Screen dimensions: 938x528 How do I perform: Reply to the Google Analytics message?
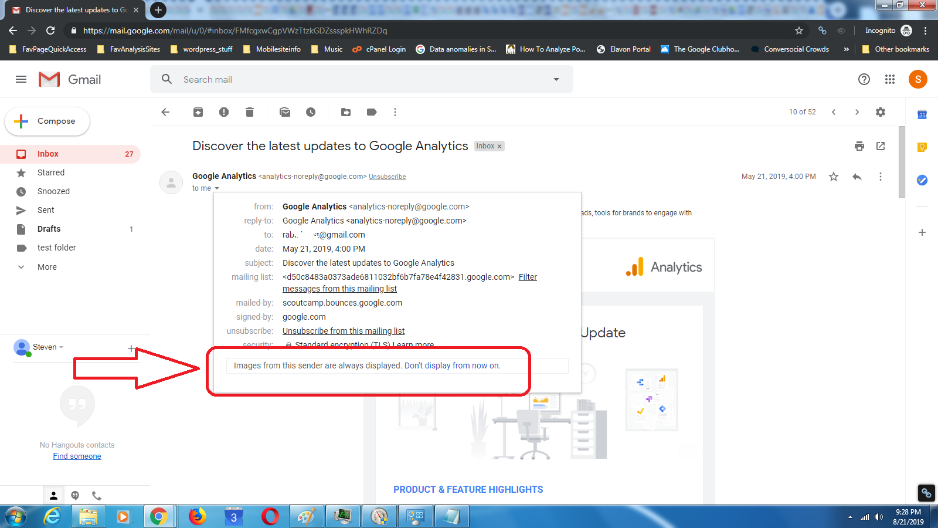(857, 177)
